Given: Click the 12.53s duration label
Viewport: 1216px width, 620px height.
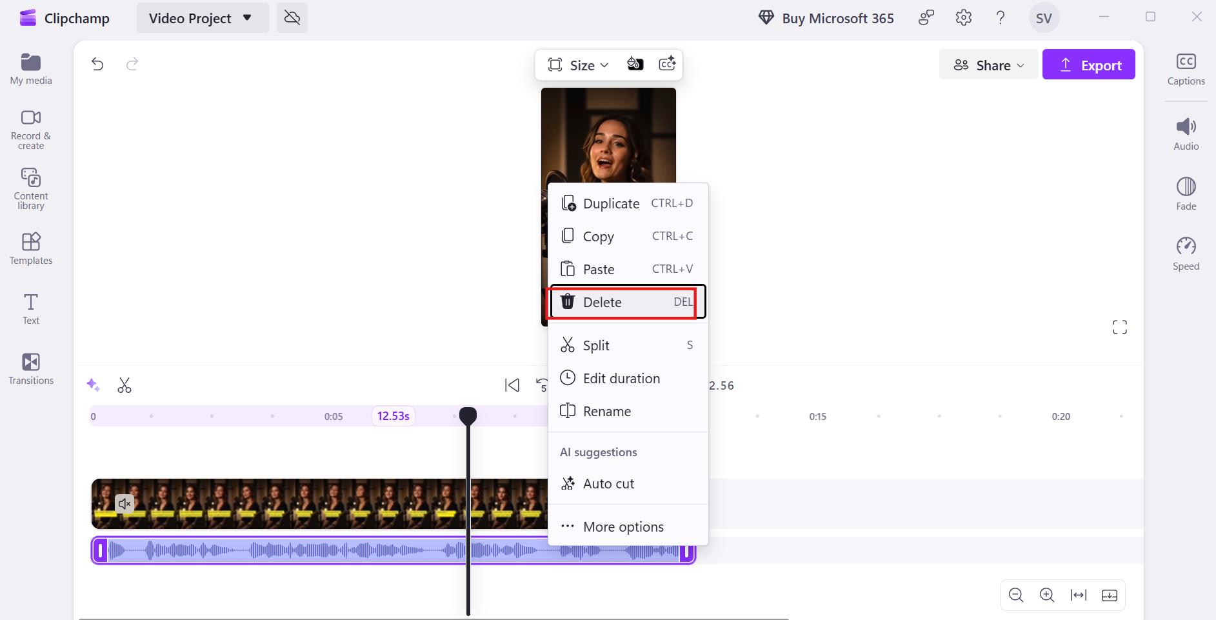Looking at the screenshot, I should click(394, 416).
